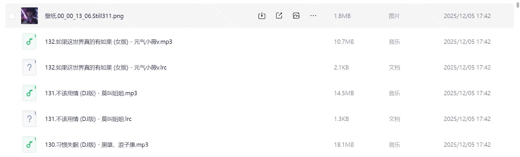
Task: Open the three-dot more options menu
Action: [313, 16]
